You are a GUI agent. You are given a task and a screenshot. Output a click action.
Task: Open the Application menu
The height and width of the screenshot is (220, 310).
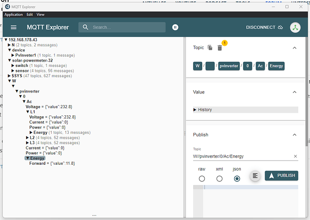[13, 15]
